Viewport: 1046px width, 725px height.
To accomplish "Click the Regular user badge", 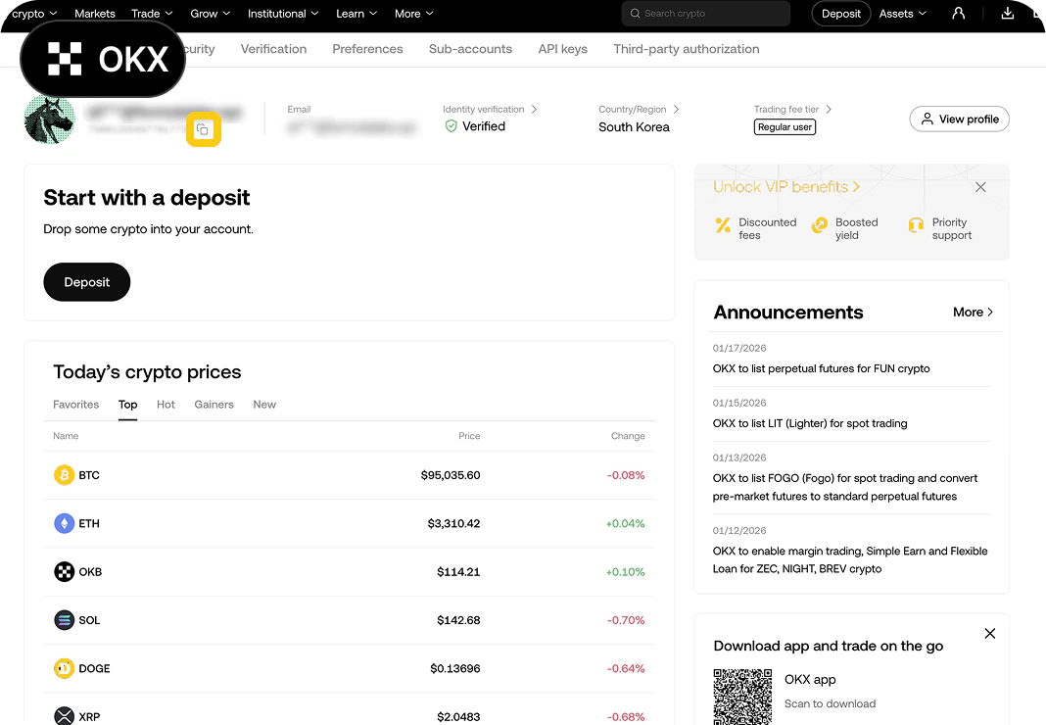I will pos(784,126).
